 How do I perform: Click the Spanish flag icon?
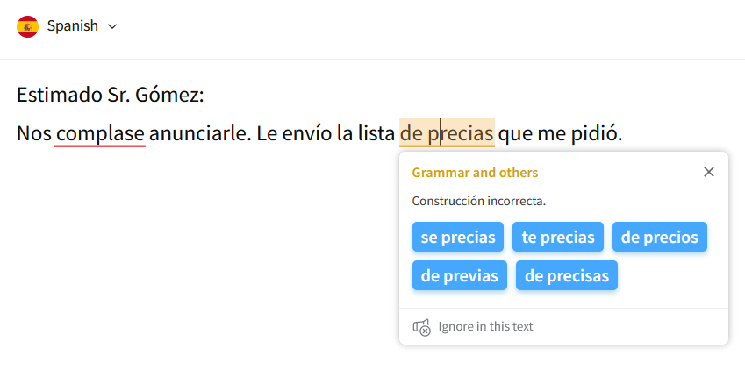(x=27, y=26)
